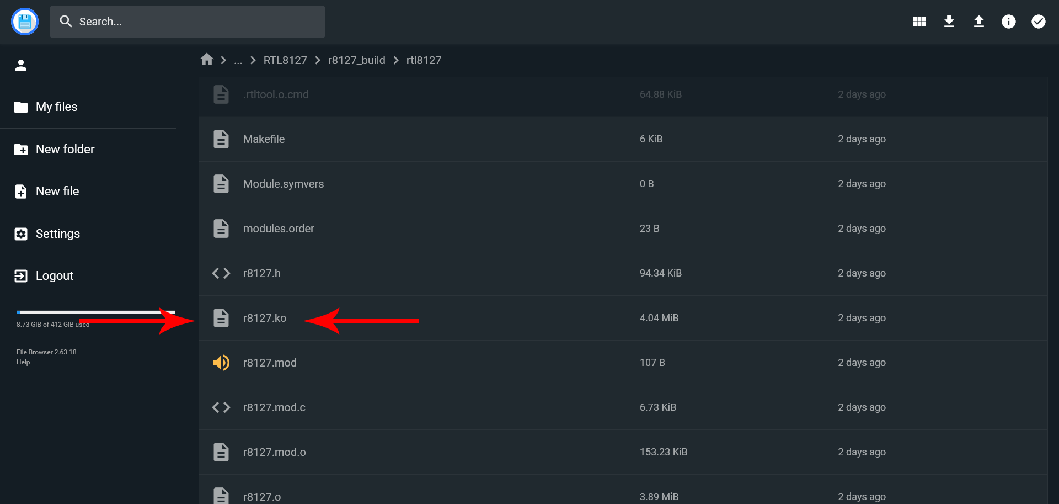1059x504 pixels.
Task: Click the Module.symvers document icon
Action: (x=221, y=184)
